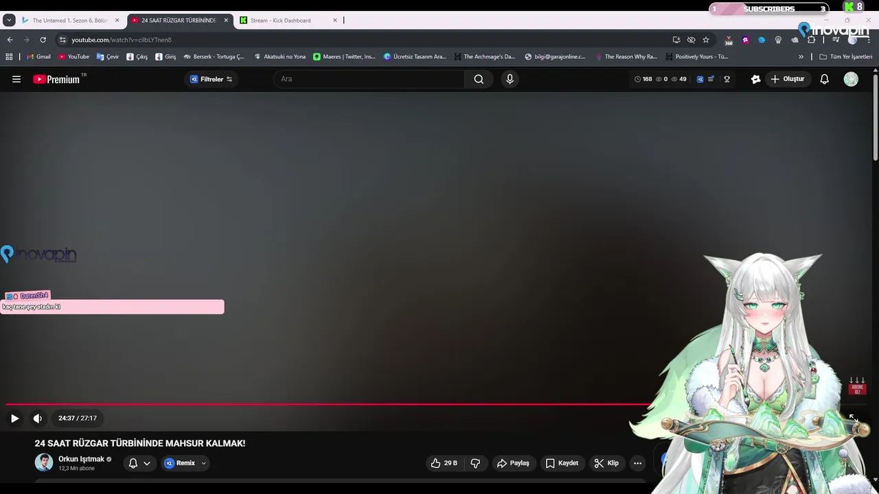The width and height of the screenshot is (879, 494).
Task: Expand the notification preference chevron
Action: [147, 463]
